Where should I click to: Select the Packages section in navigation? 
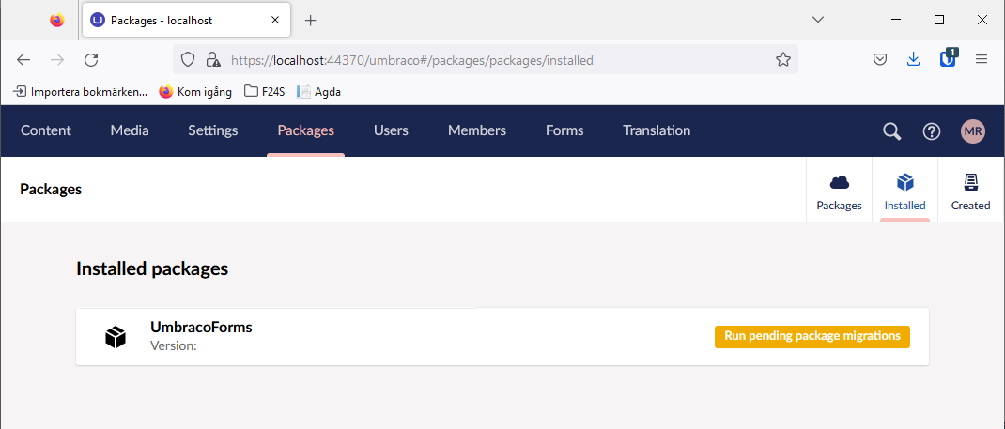(x=306, y=130)
